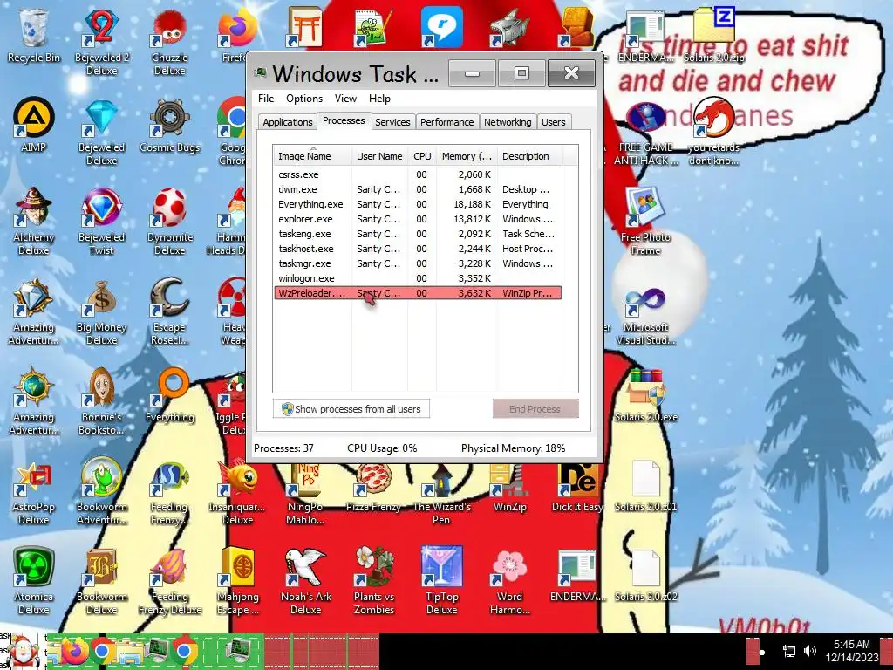Switch to the Applications tab
This screenshot has height=670, width=893.
(x=287, y=122)
